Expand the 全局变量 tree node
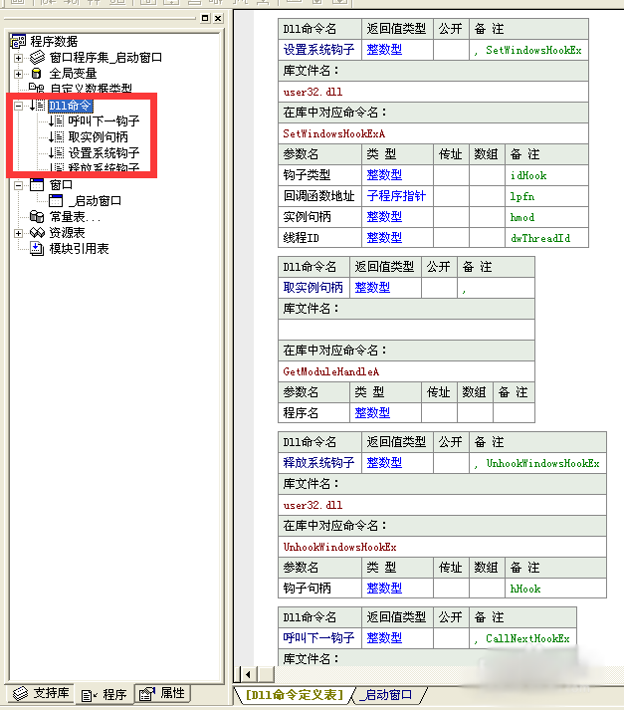 click(x=19, y=73)
